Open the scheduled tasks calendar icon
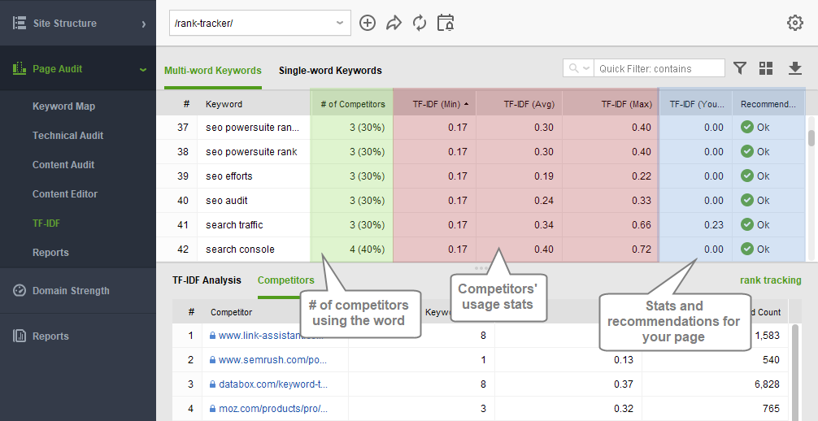This screenshot has width=818, height=421. click(x=446, y=23)
